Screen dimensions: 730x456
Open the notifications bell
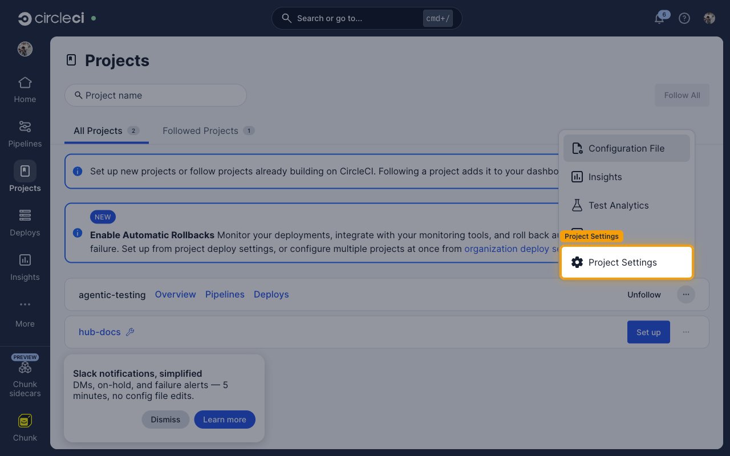pyautogui.click(x=659, y=18)
